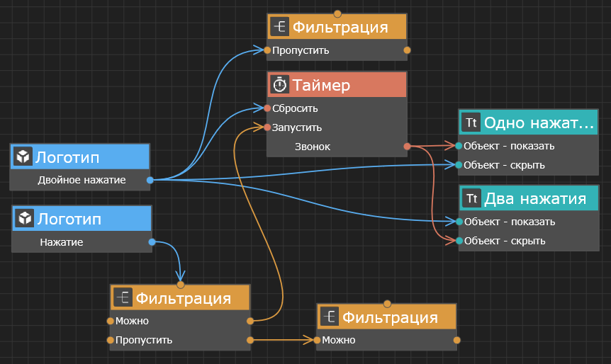Click Объект - показать port on Одно нажат… node
The image size is (611, 364).
tap(459, 146)
